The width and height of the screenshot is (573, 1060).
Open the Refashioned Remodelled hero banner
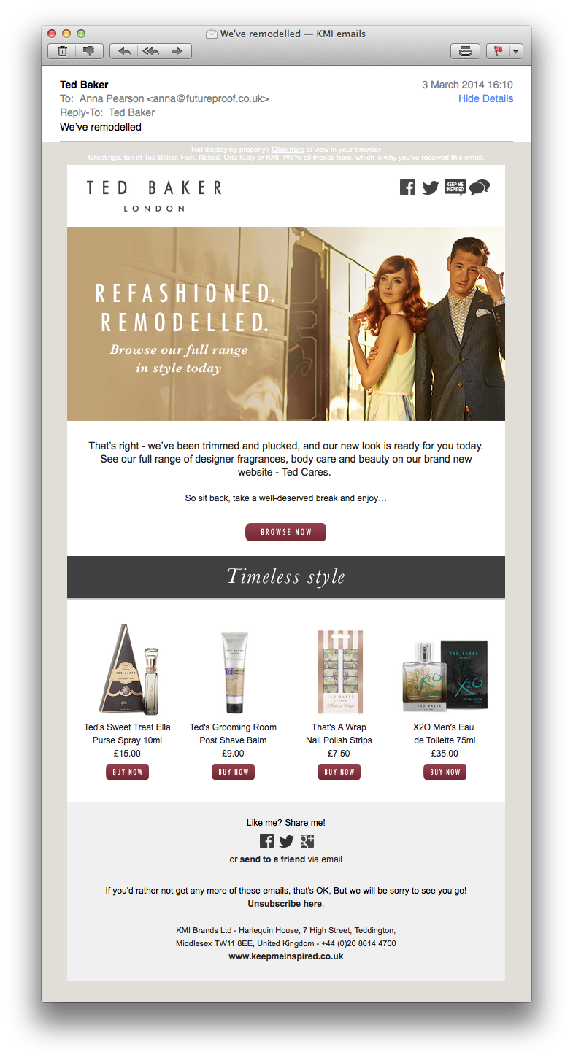[286, 324]
